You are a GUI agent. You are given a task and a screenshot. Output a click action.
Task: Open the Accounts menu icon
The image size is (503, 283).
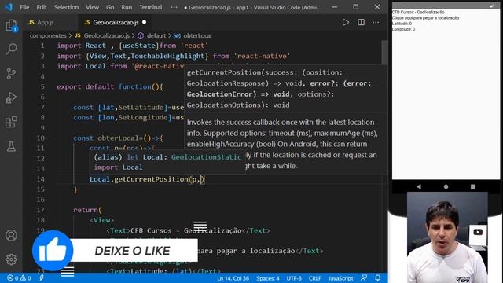(x=11, y=235)
